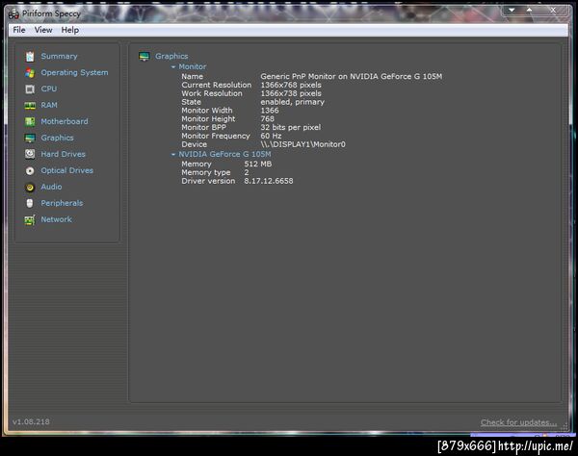Click the '512 MB' memory value

pos(257,165)
